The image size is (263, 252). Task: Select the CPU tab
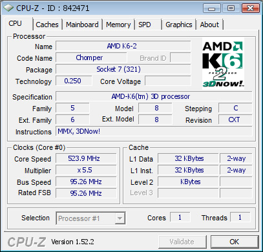(x=17, y=23)
